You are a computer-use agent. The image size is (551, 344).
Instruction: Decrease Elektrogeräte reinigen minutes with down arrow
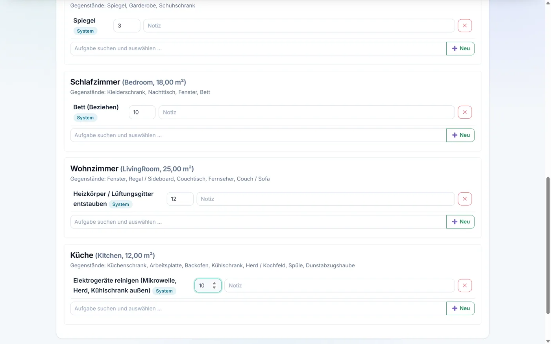pos(214,288)
